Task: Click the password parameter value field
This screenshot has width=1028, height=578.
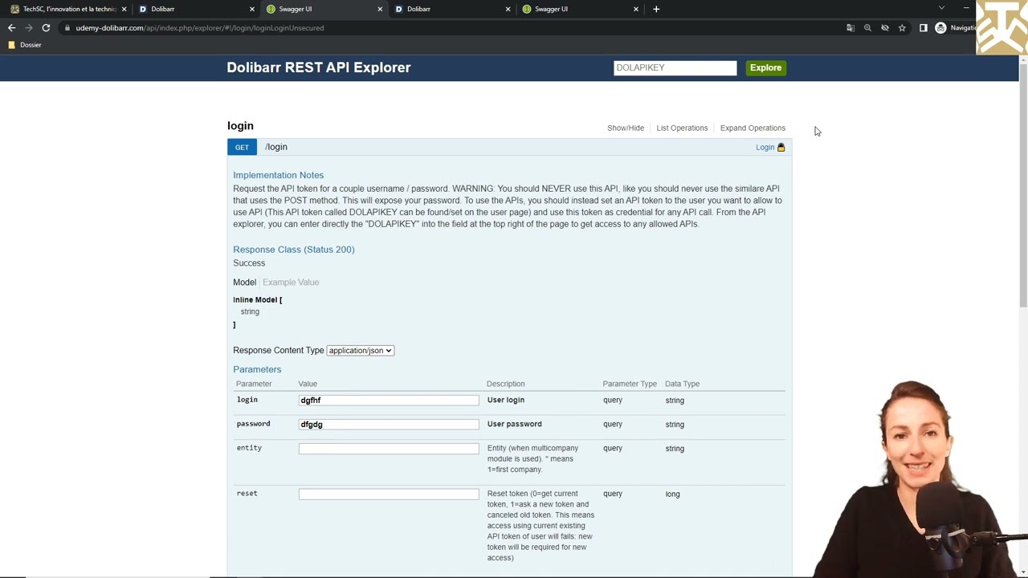Action: 389,424
